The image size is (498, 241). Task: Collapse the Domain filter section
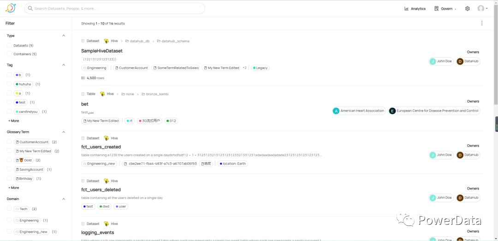click(x=64, y=199)
